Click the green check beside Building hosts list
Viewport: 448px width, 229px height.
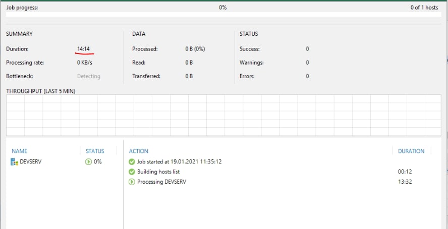(x=132, y=172)
